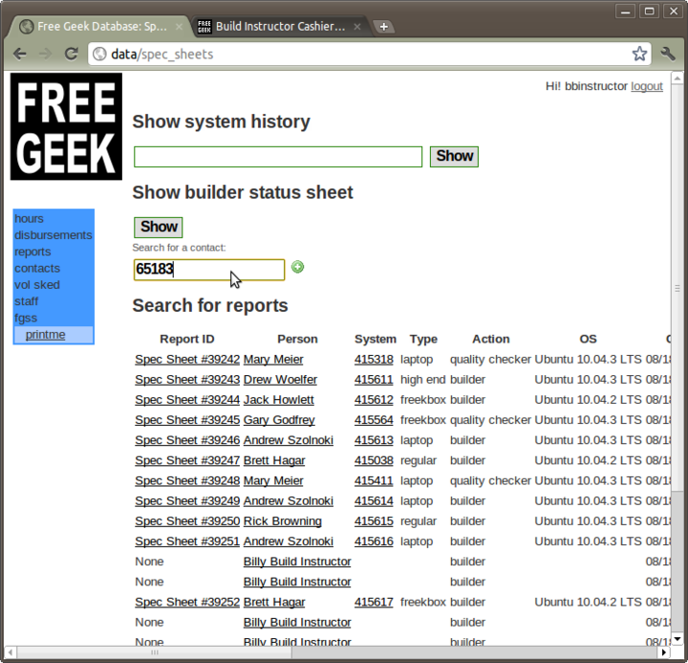
Task: Click the vertical scrollbar down arrow
Action: coord(677,639)
